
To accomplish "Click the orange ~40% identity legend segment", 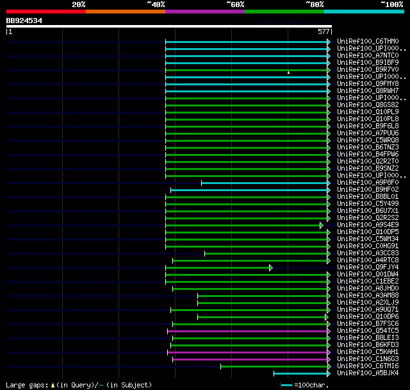I will (126, 12).
